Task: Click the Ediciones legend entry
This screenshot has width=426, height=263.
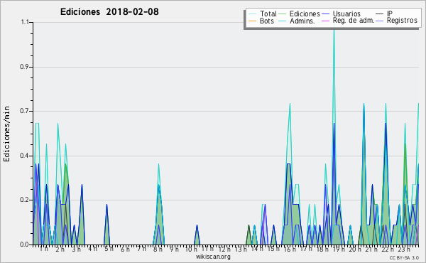Action: [300, 14]
